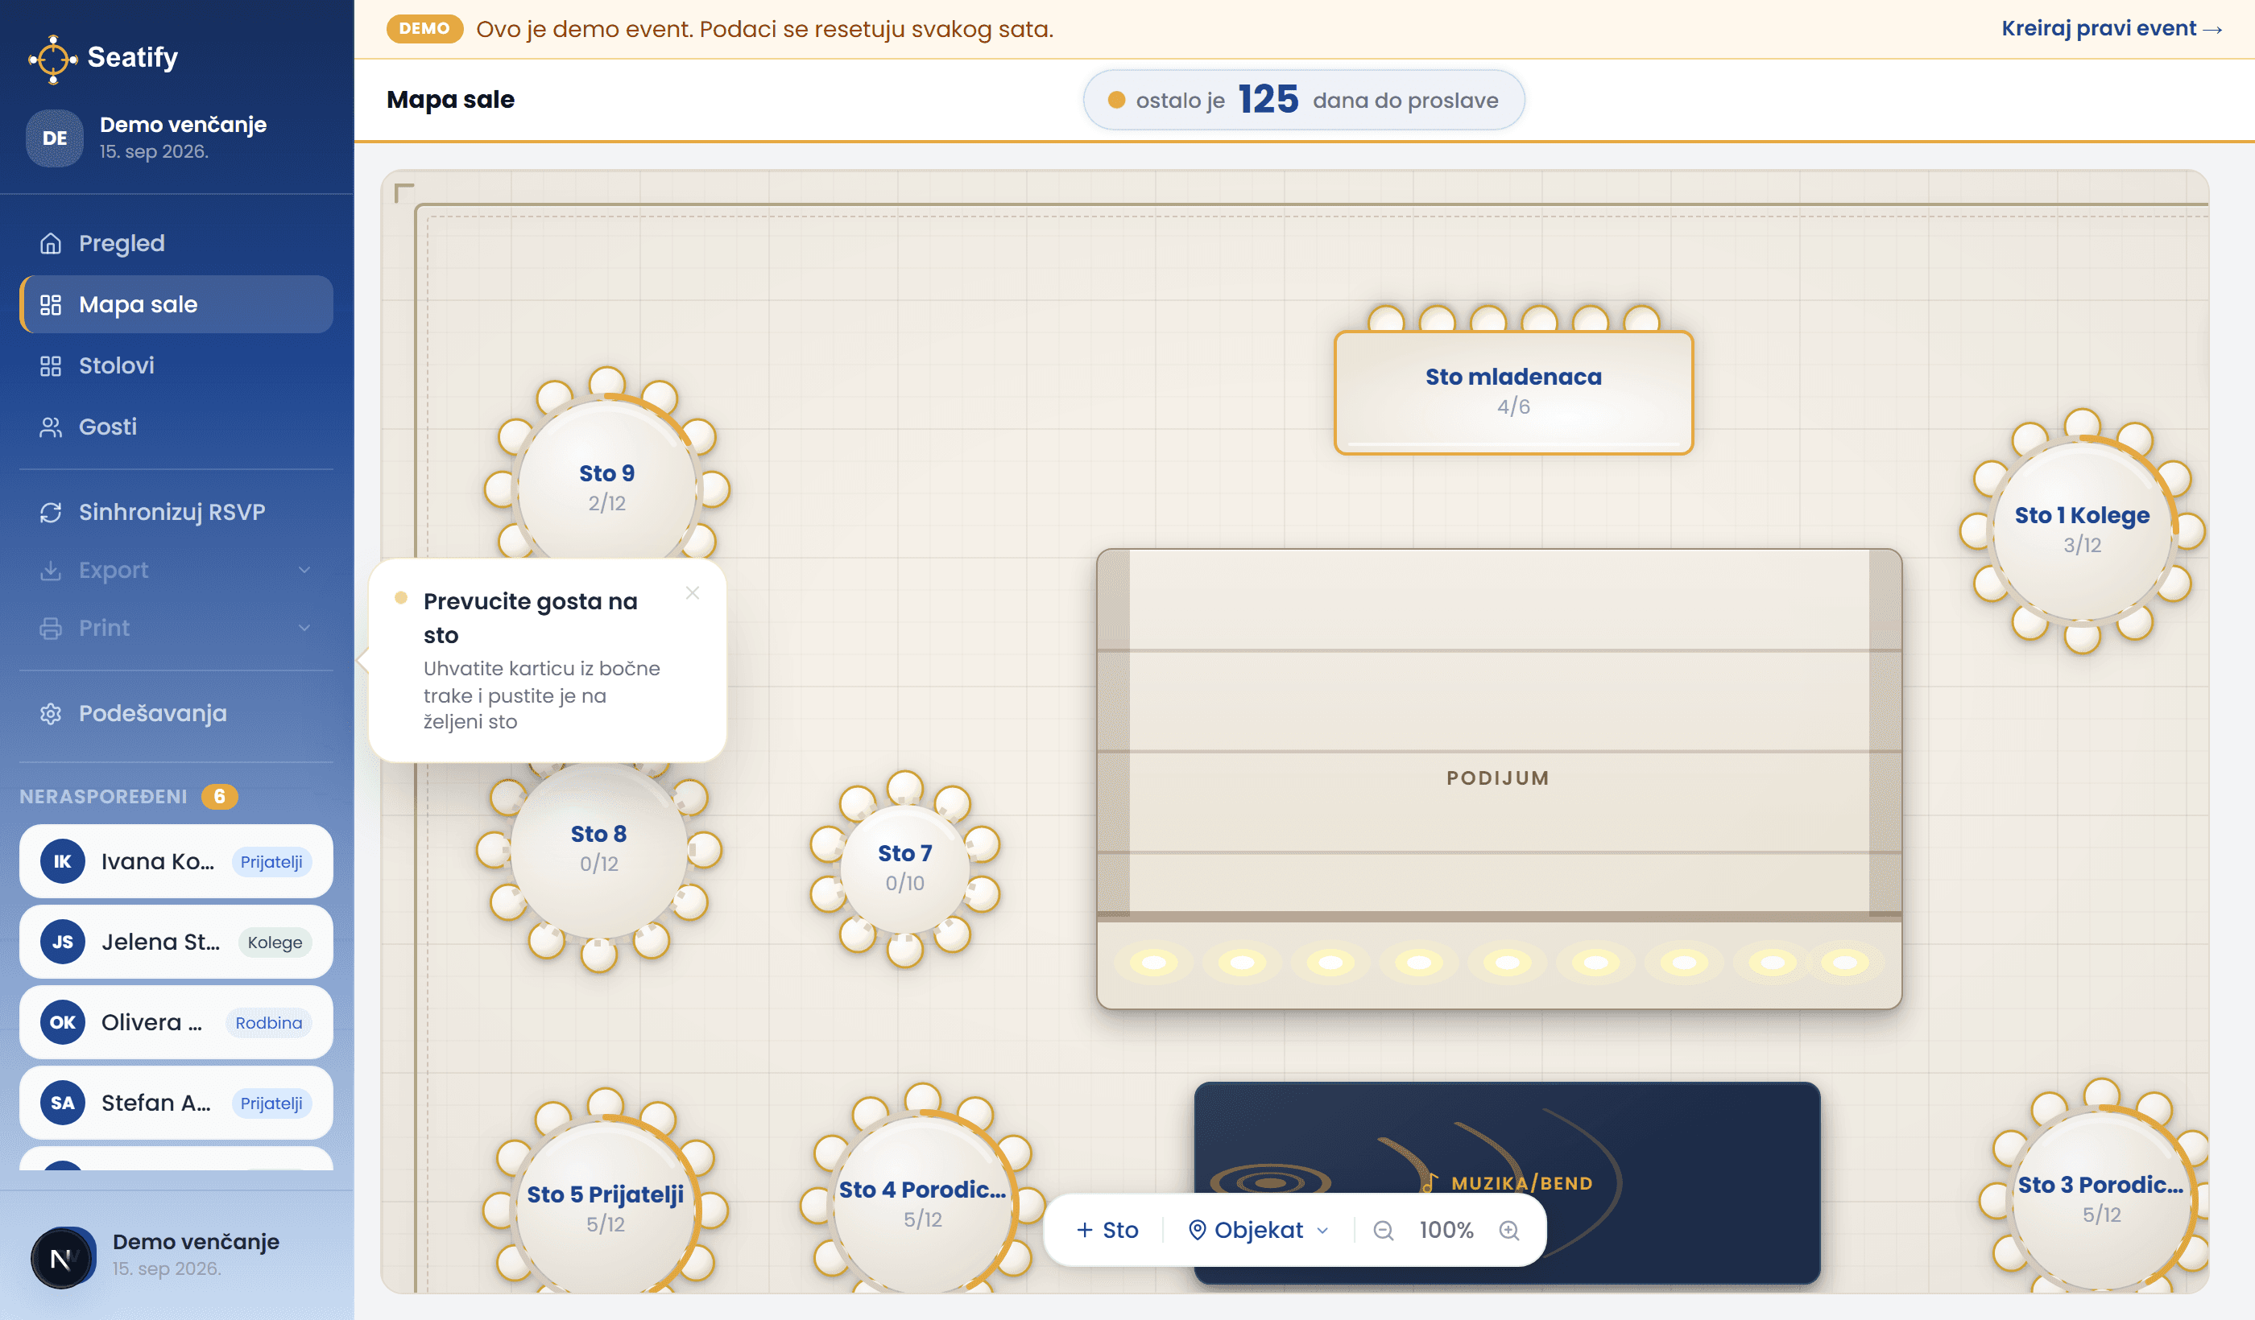Click the 100% zoom level
The width and height of the screenshot is (2255, 1320).
(1446, 1231)
